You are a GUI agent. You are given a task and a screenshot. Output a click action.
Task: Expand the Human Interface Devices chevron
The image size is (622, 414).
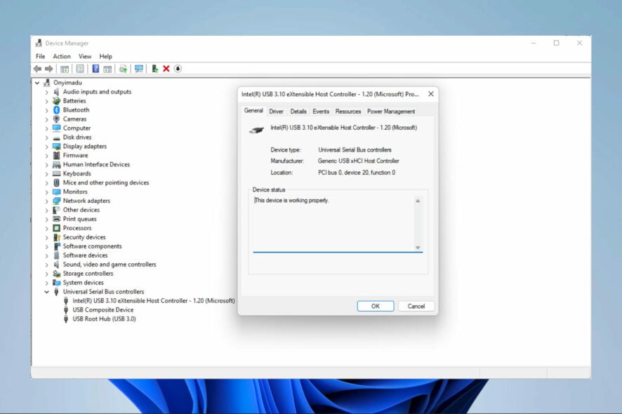pyautogui.click(x=46, y=165)
